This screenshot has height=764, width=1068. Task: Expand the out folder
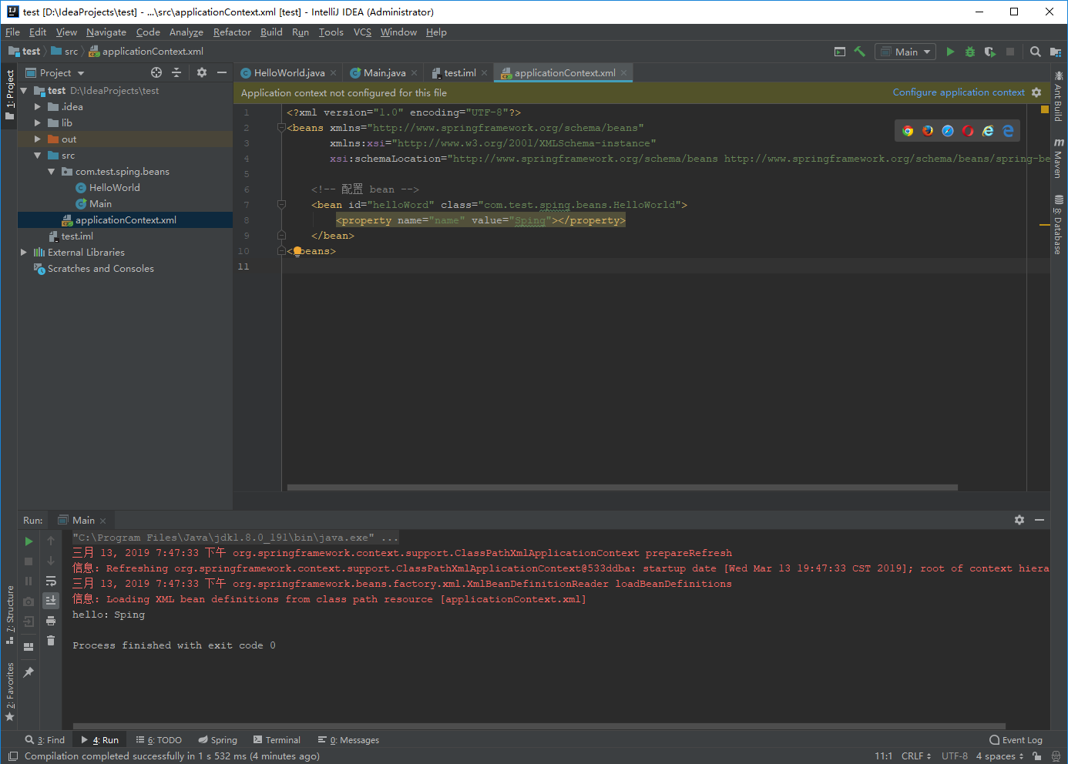[37, 139]
